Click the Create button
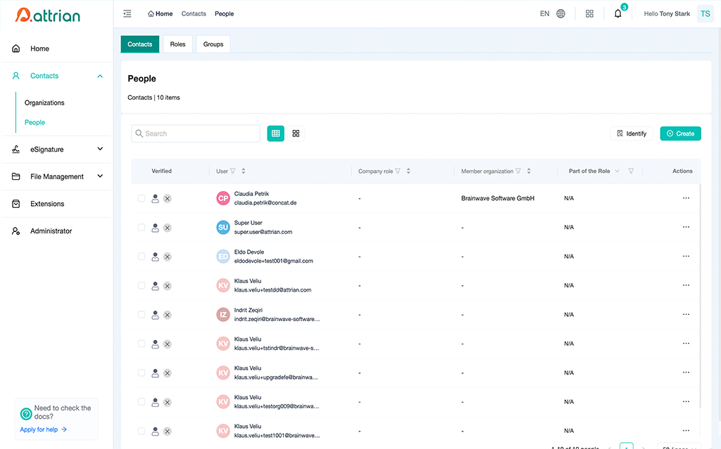 click(680, 134)
